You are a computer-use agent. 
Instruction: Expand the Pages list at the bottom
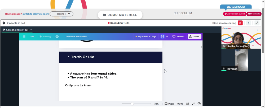click(x=169, y=104)
